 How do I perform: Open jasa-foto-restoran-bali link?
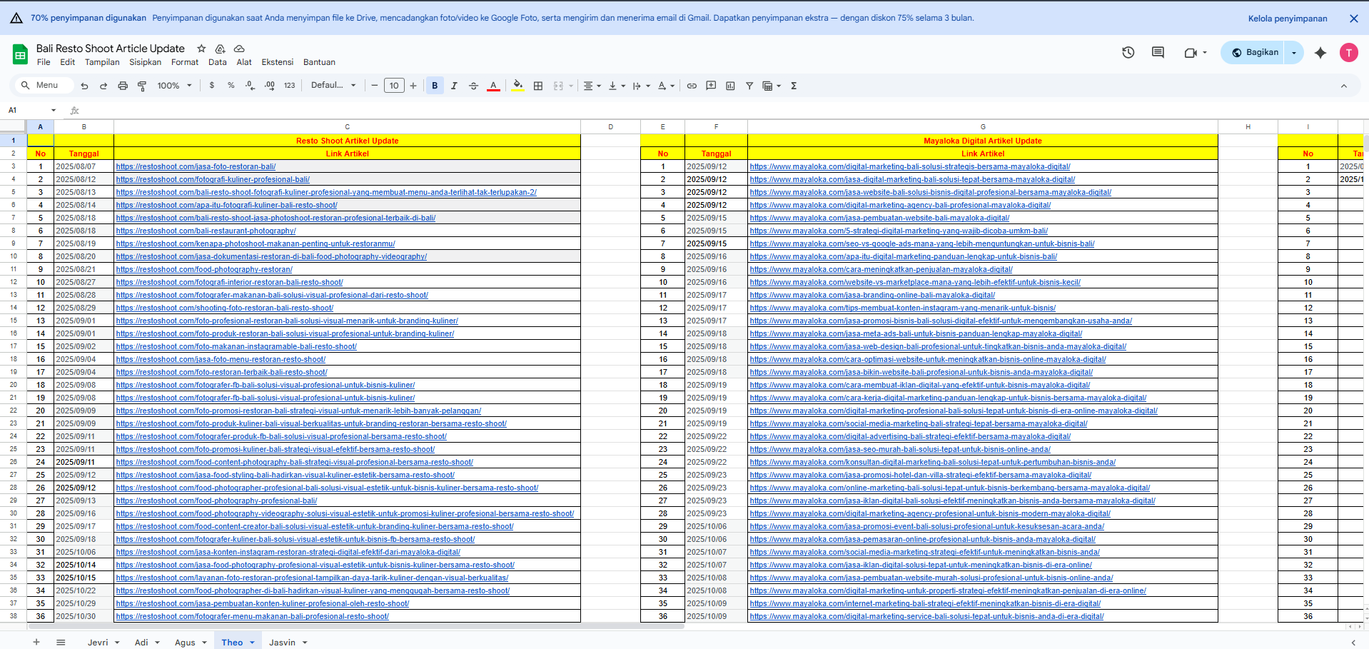pos(196,166)
